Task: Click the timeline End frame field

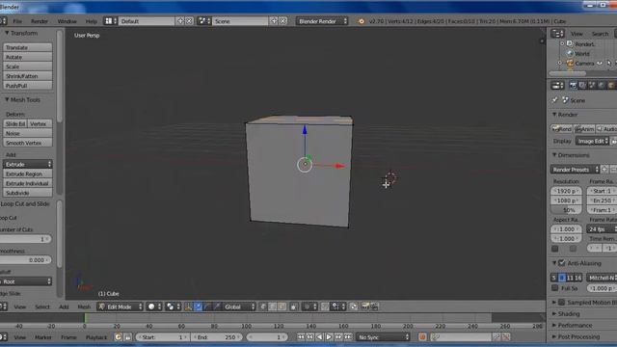Action: point(217,337)
